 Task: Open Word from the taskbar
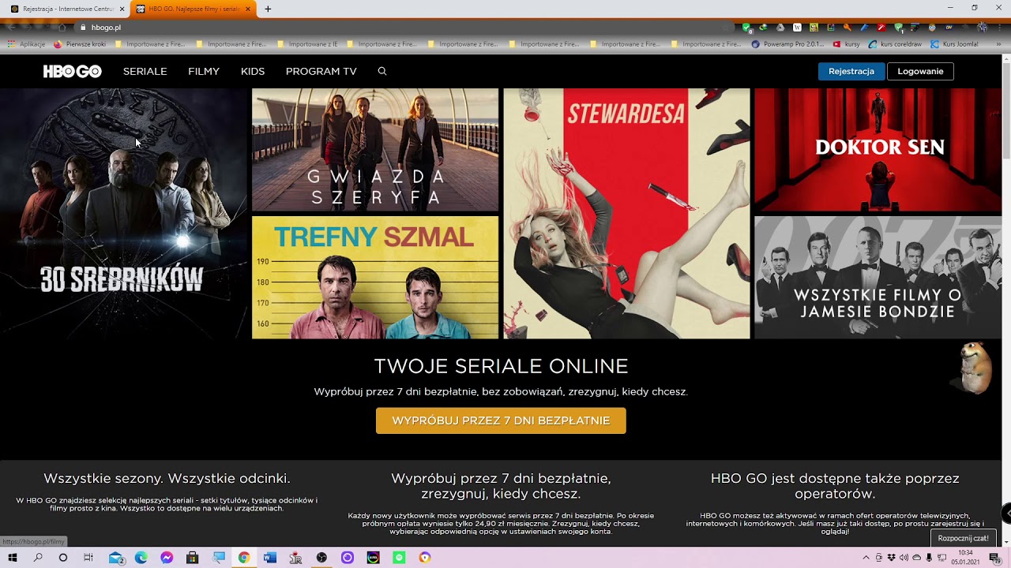coord(270,558)
